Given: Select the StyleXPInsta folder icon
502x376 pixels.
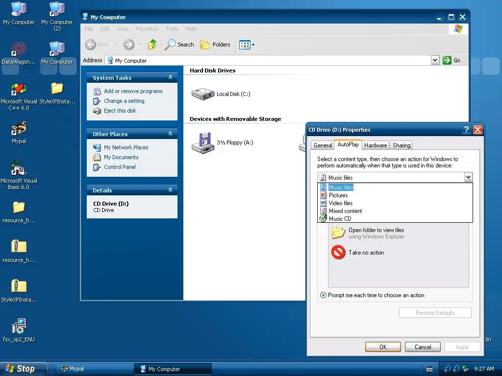Looking at the screenshot, I should pyautogui.click(x=57, y=93).
